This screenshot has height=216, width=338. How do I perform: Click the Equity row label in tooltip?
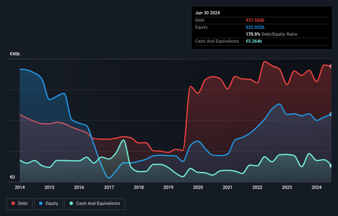pos(201,27)
